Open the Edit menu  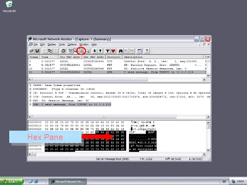point(42,45)
